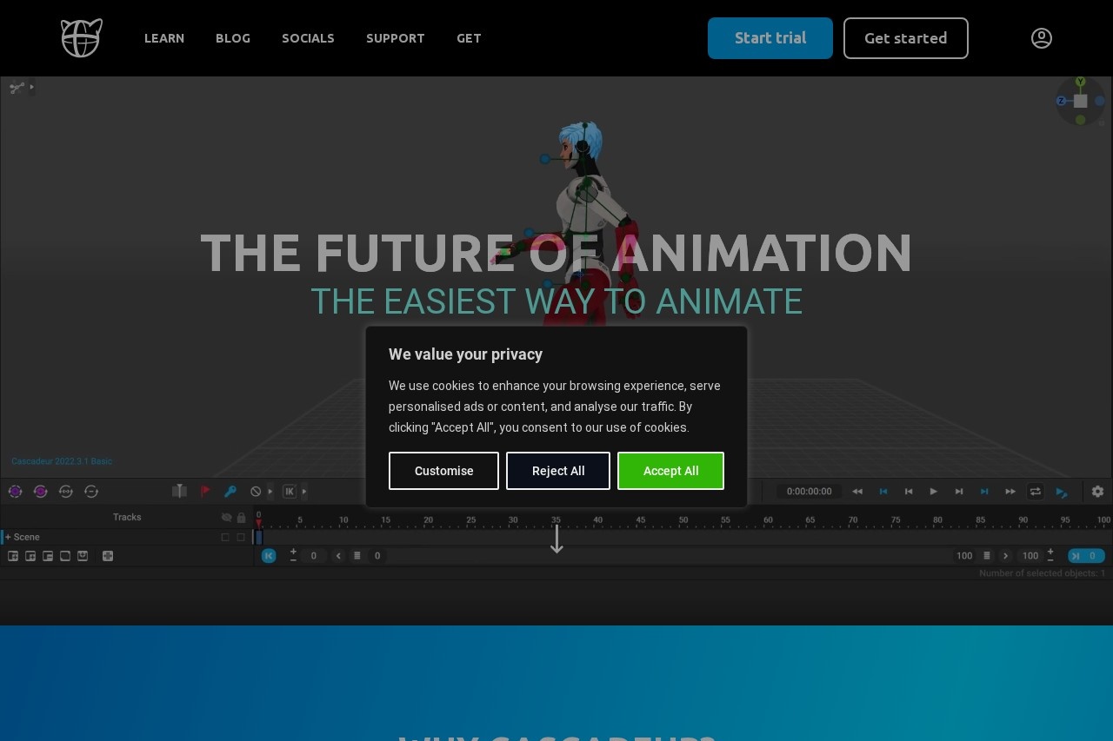This screenshot has height=741, width=1113.
Task: Click Reject All cookies button
Action: (x=557, y=471)
